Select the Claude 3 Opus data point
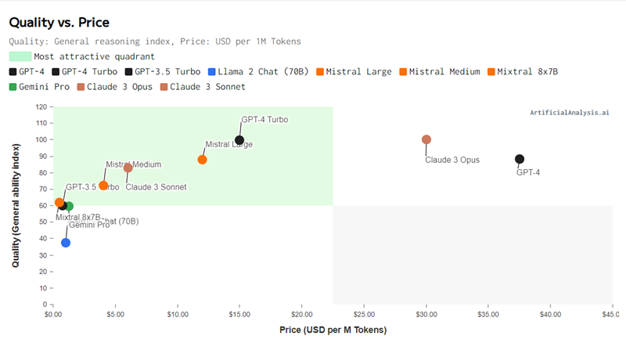This screenshot has height=343, width=626. (x=426, y=139)
